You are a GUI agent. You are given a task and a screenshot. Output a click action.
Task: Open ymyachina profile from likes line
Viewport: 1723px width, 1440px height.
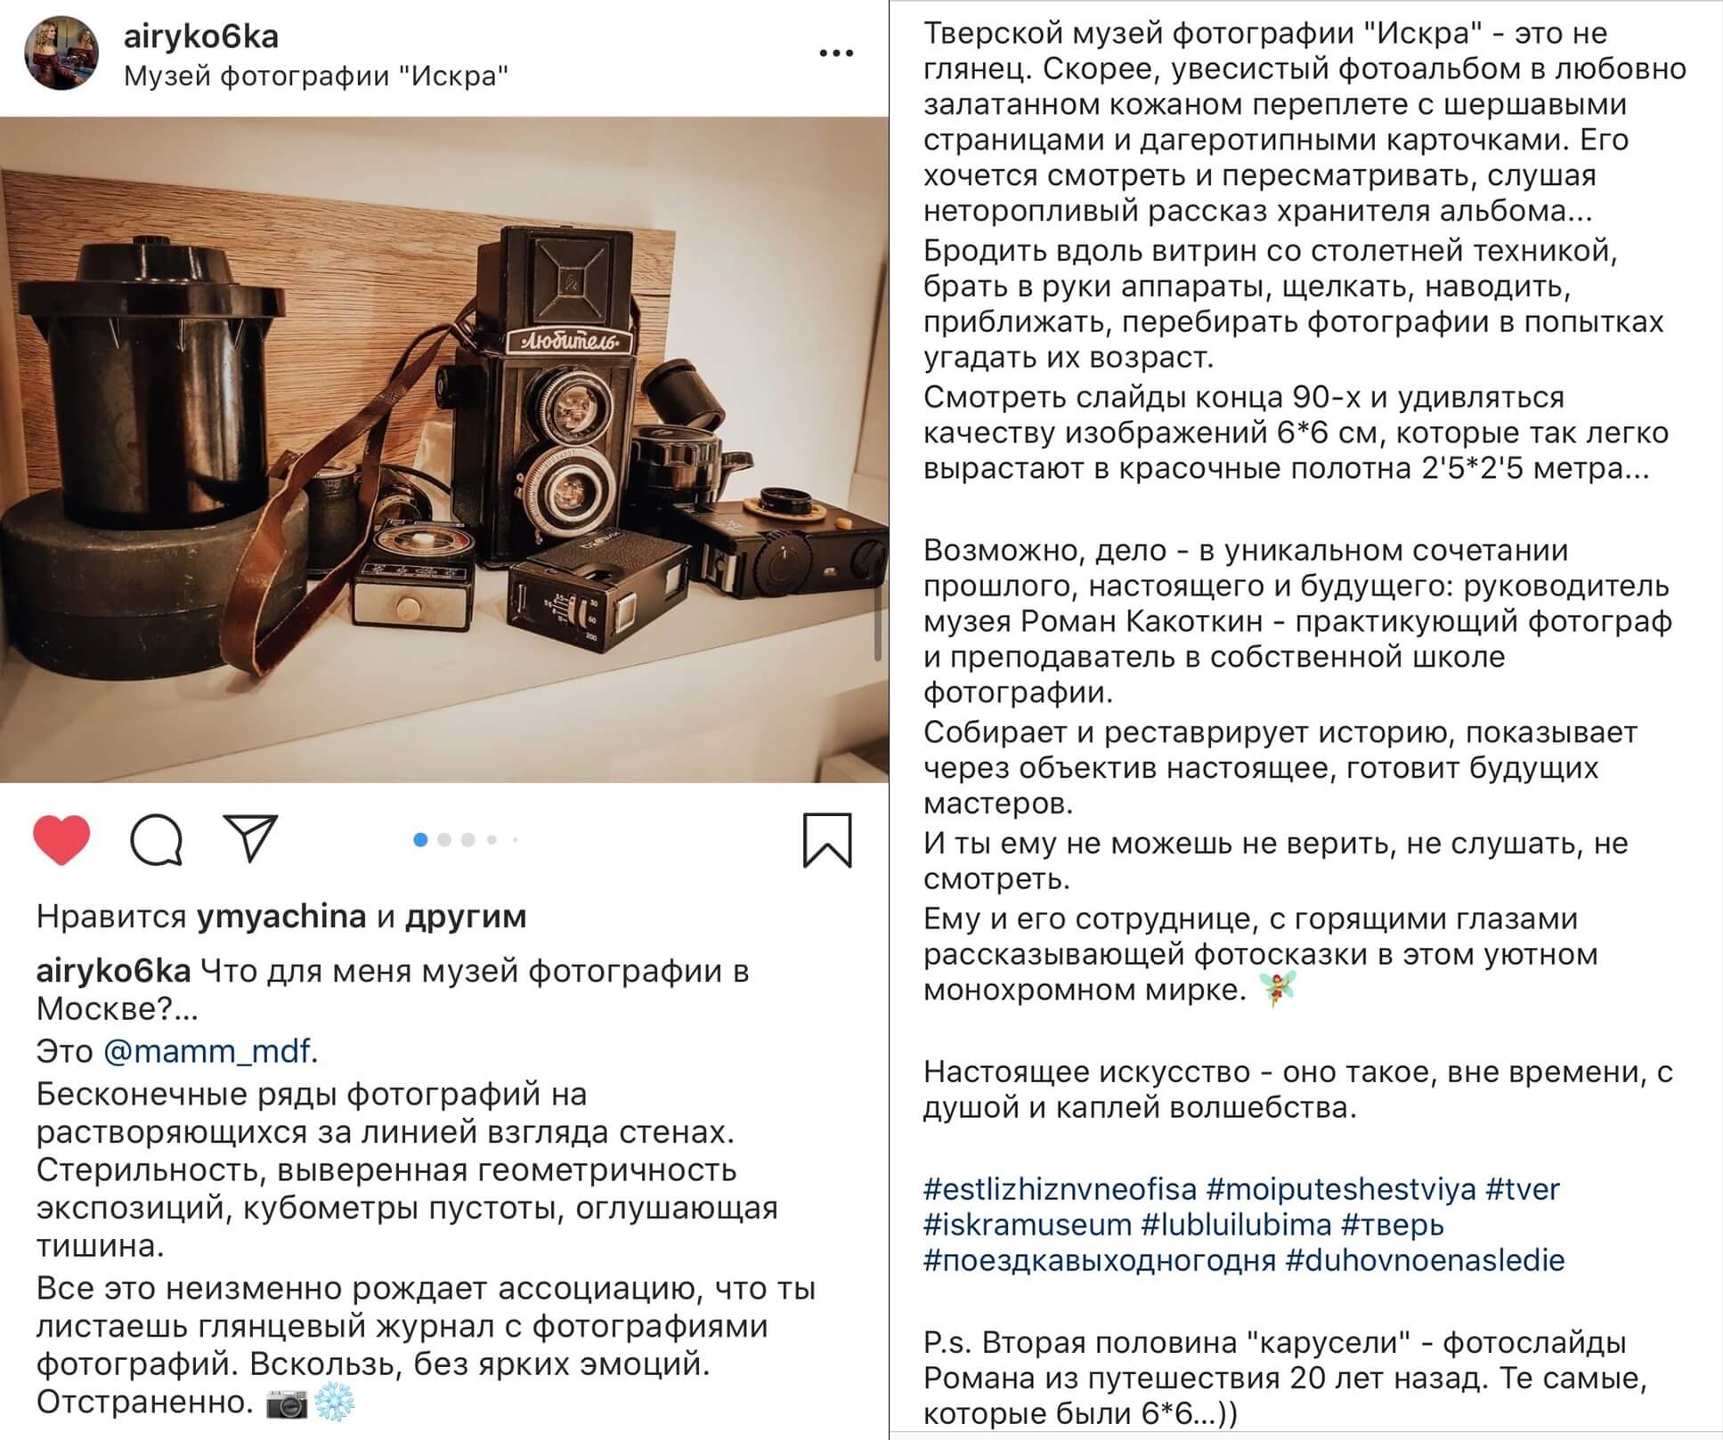pos(281,916)
